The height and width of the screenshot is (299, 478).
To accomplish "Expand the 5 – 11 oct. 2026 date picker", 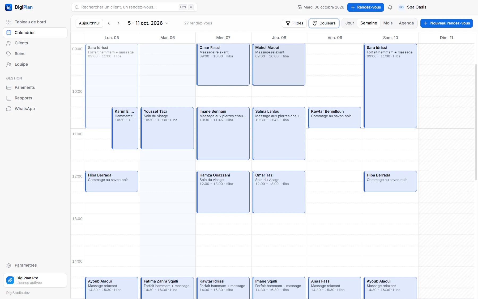I will [148, 23].
